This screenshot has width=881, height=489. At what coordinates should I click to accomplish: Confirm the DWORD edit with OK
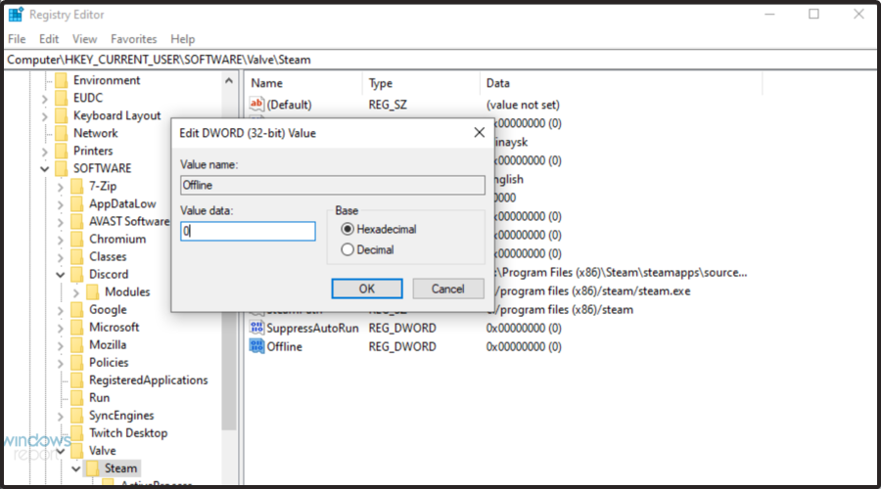[x=367, y=289]
